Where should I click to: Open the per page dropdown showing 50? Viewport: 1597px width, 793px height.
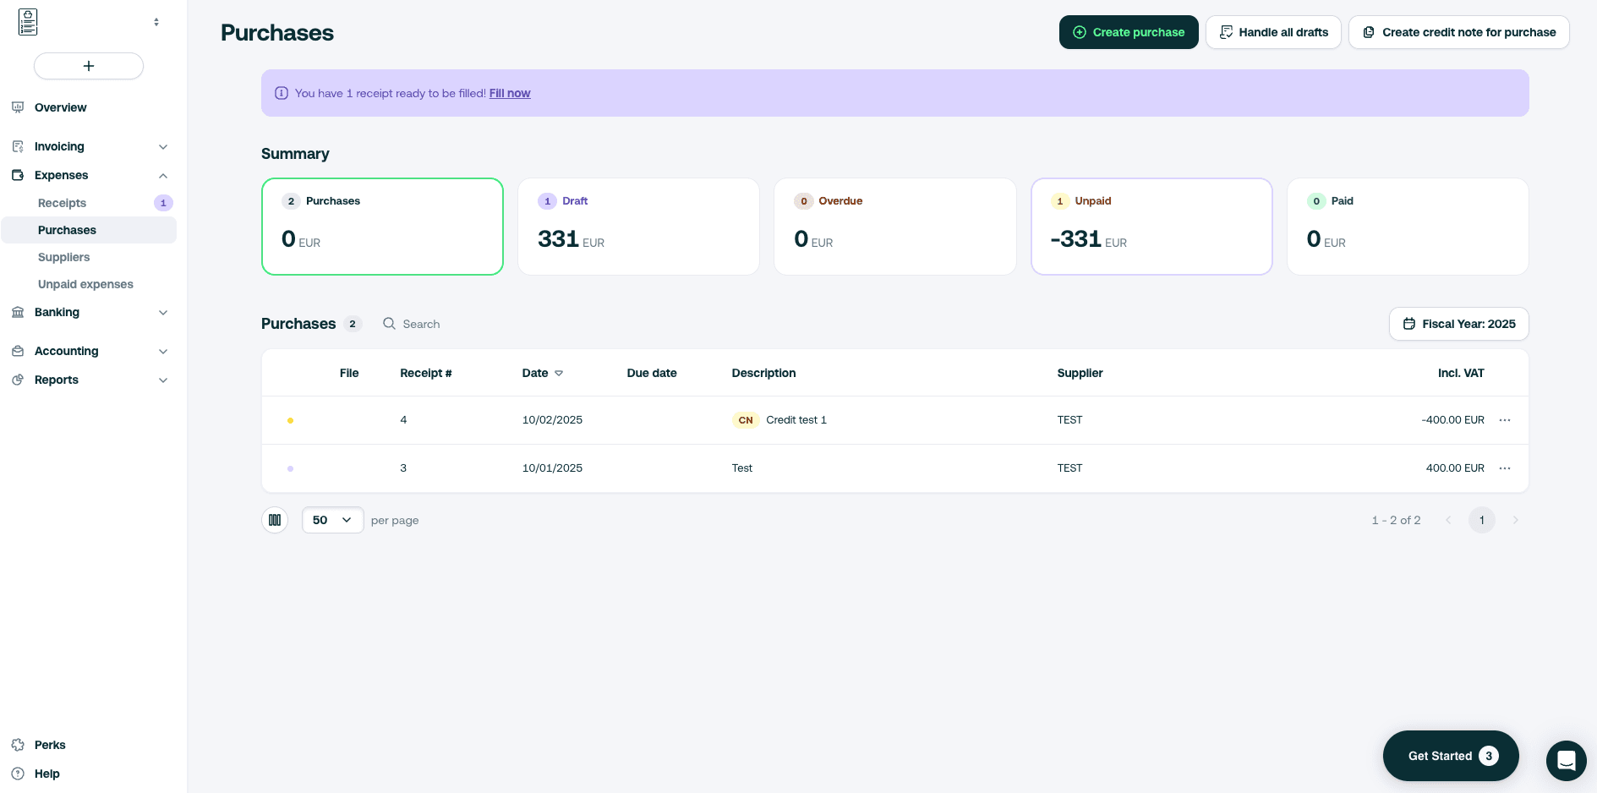[332, 520]
